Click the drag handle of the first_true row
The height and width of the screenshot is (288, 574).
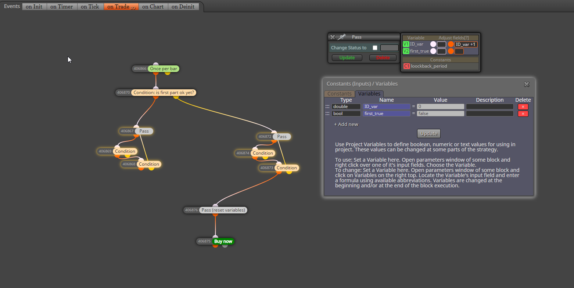327,114
